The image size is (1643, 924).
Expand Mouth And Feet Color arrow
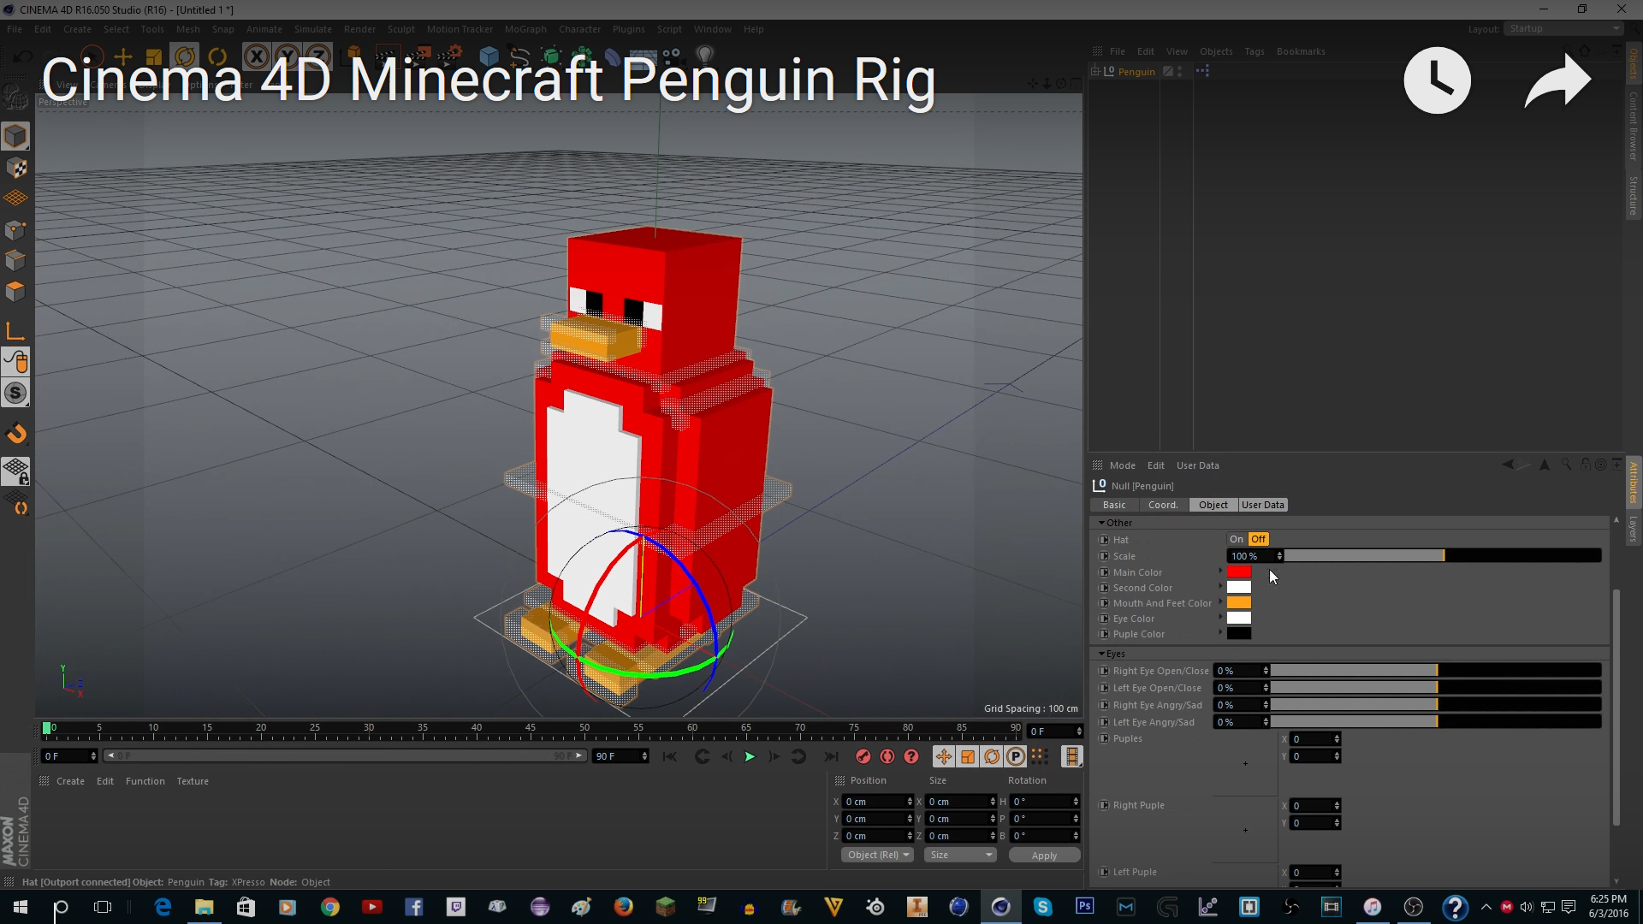point(1220,601)
